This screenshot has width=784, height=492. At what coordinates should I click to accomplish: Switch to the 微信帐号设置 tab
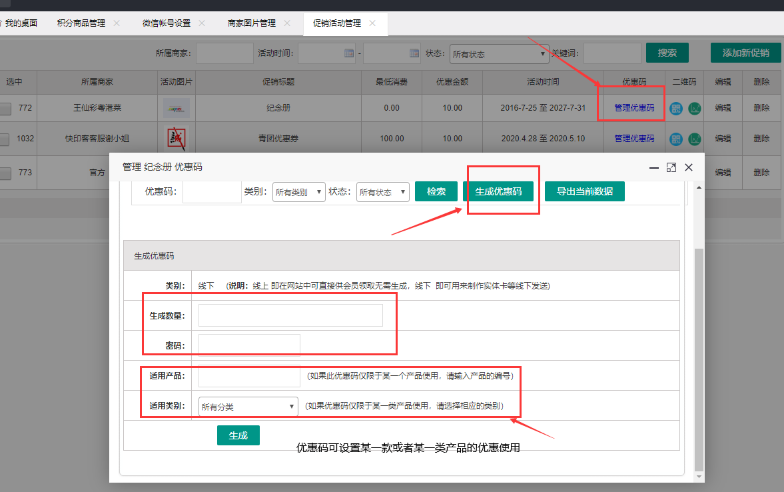(167, 23)
